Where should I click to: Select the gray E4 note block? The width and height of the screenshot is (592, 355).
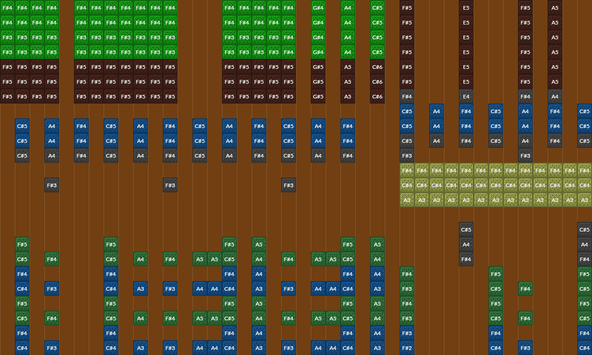pos(466,97)
